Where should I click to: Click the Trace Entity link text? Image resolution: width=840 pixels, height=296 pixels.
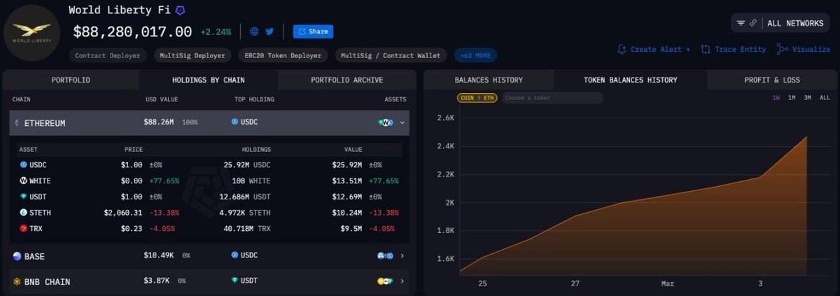[741, 50]
